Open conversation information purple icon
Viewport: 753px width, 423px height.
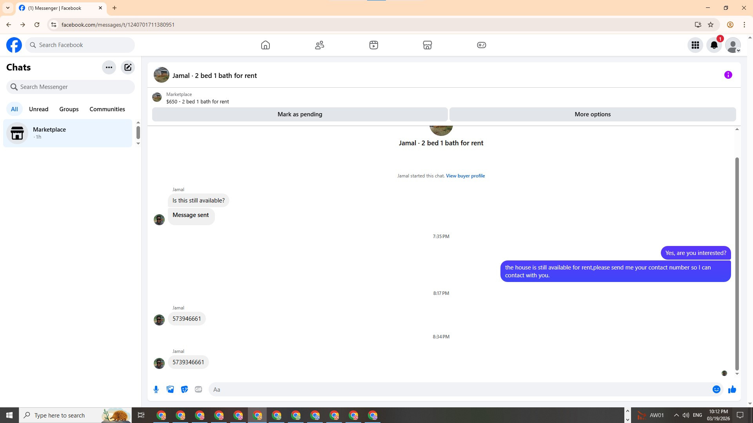pos(728,75)
